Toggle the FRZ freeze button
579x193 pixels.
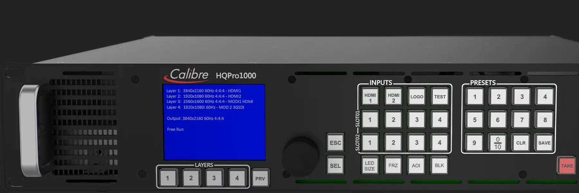[393, 165]
